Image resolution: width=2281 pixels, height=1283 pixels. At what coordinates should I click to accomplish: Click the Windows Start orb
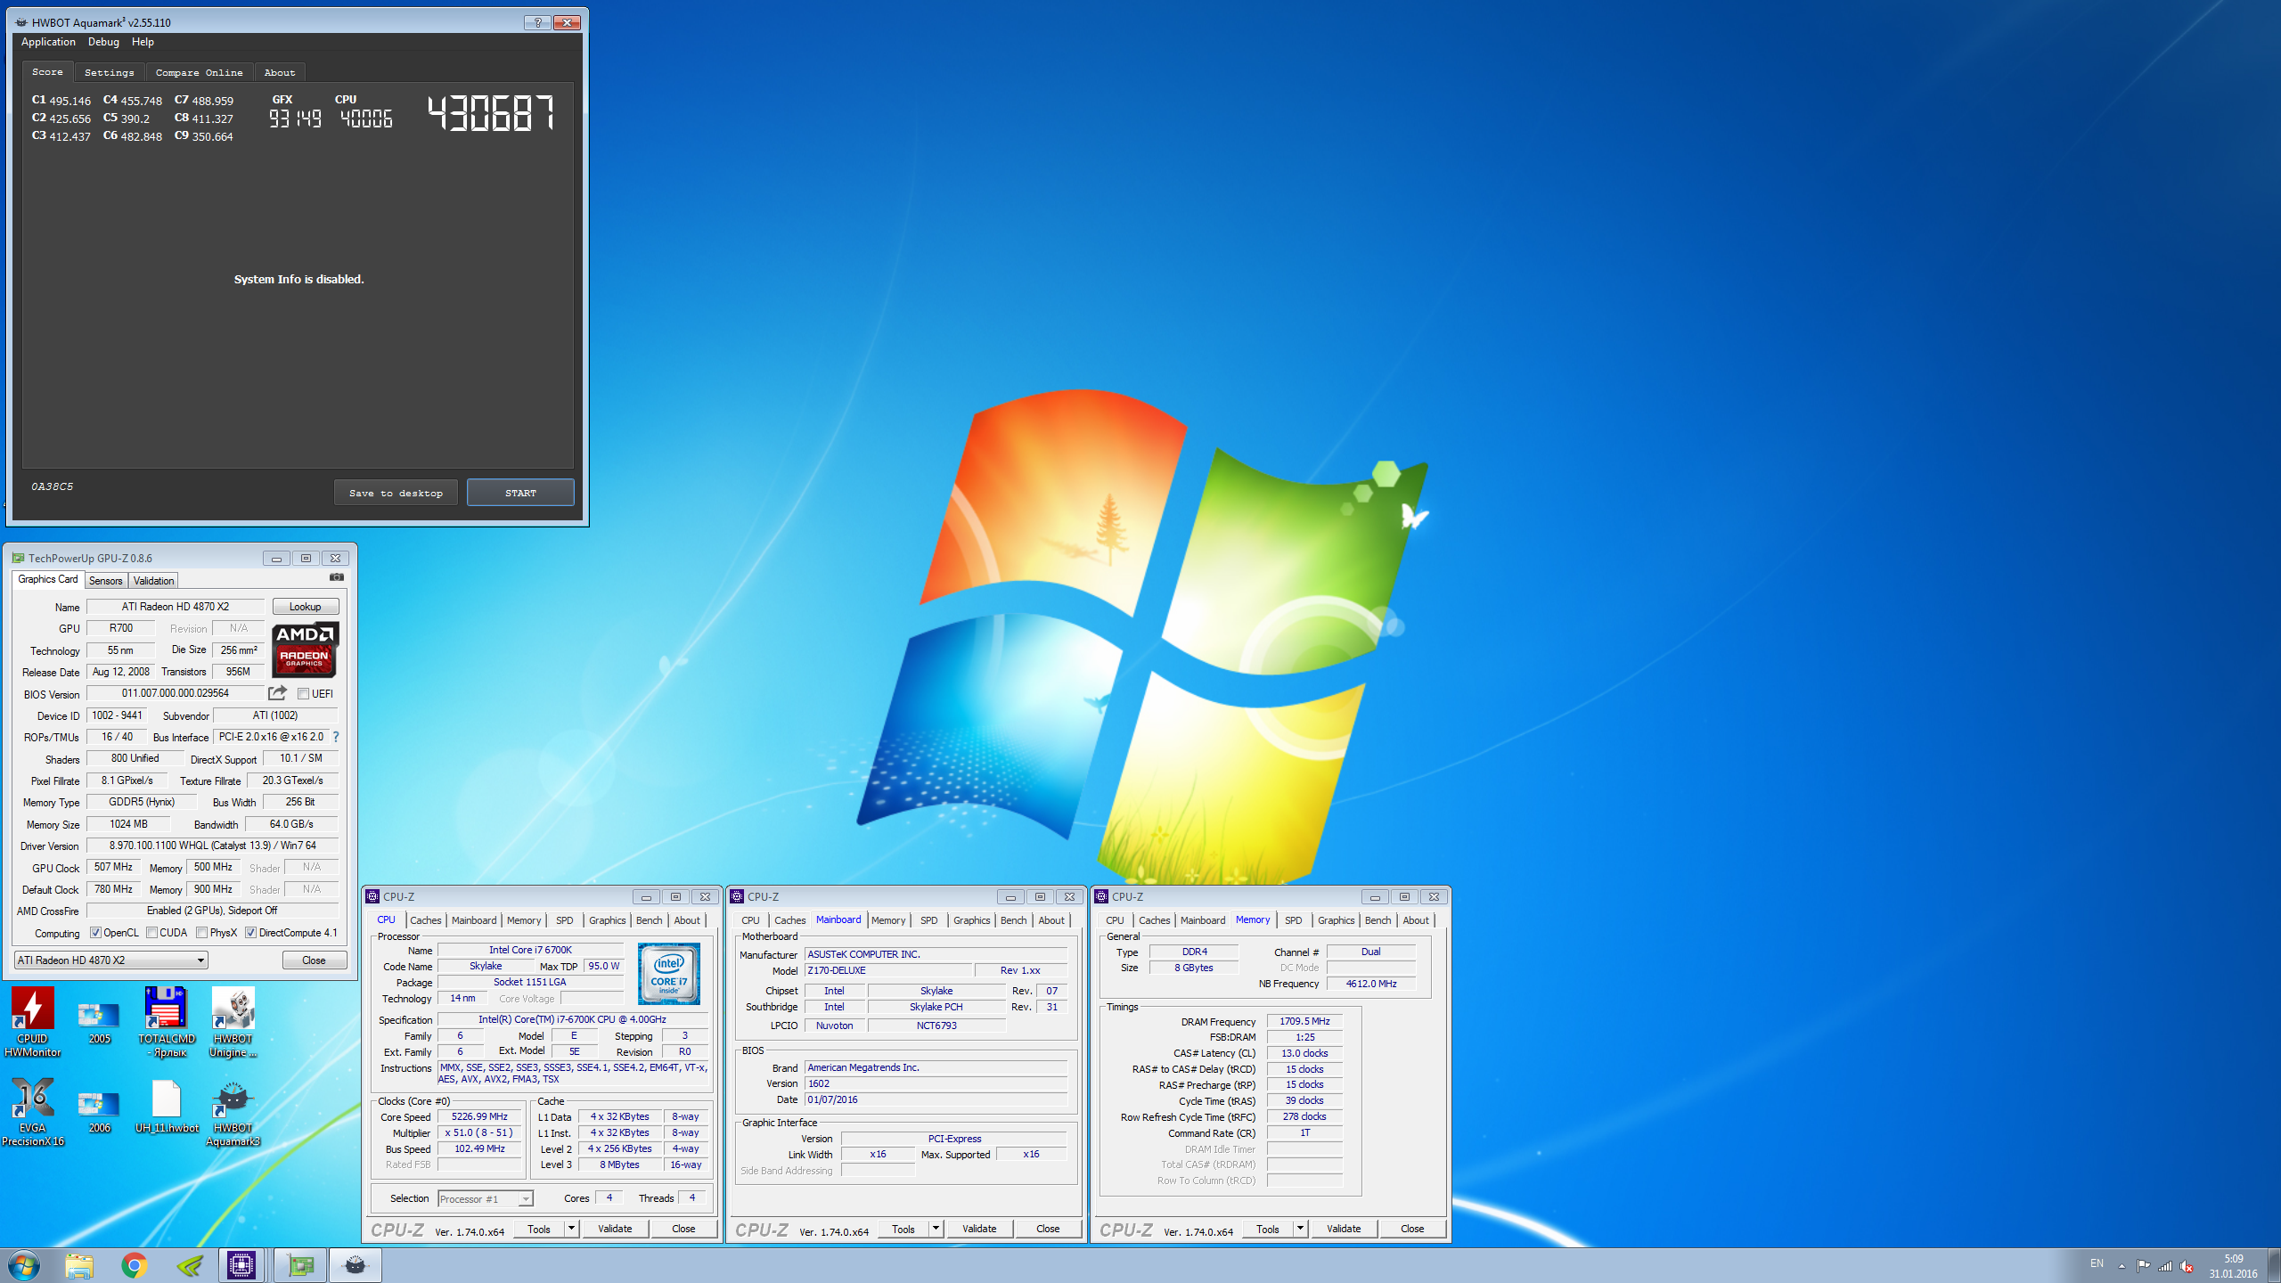tap(24, 1265)
